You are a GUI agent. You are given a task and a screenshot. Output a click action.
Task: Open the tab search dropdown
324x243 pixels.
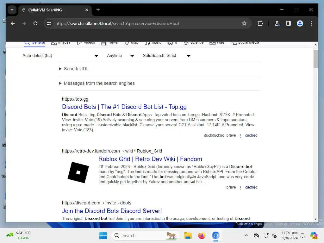coord(12,10)
